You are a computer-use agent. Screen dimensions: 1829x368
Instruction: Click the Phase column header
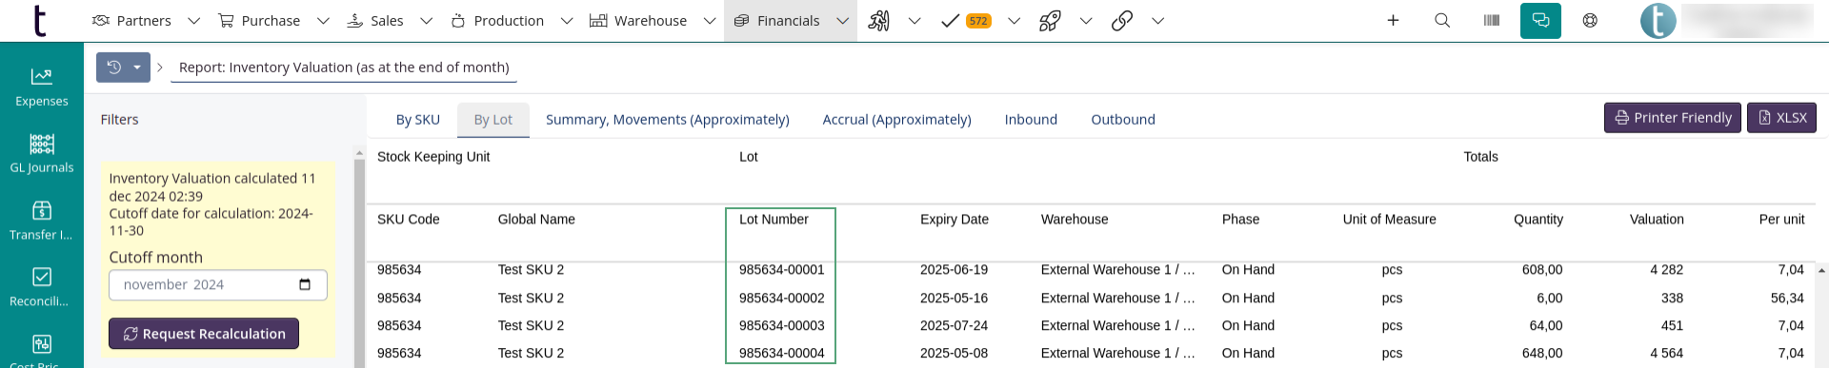click(x=1240, y=220)
